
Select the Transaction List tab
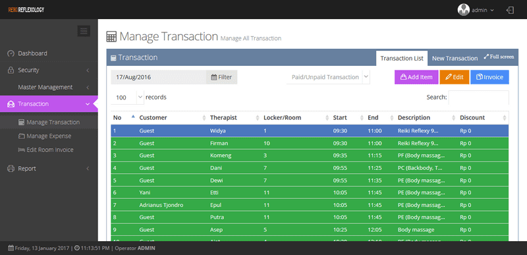[x=402, y=59]
